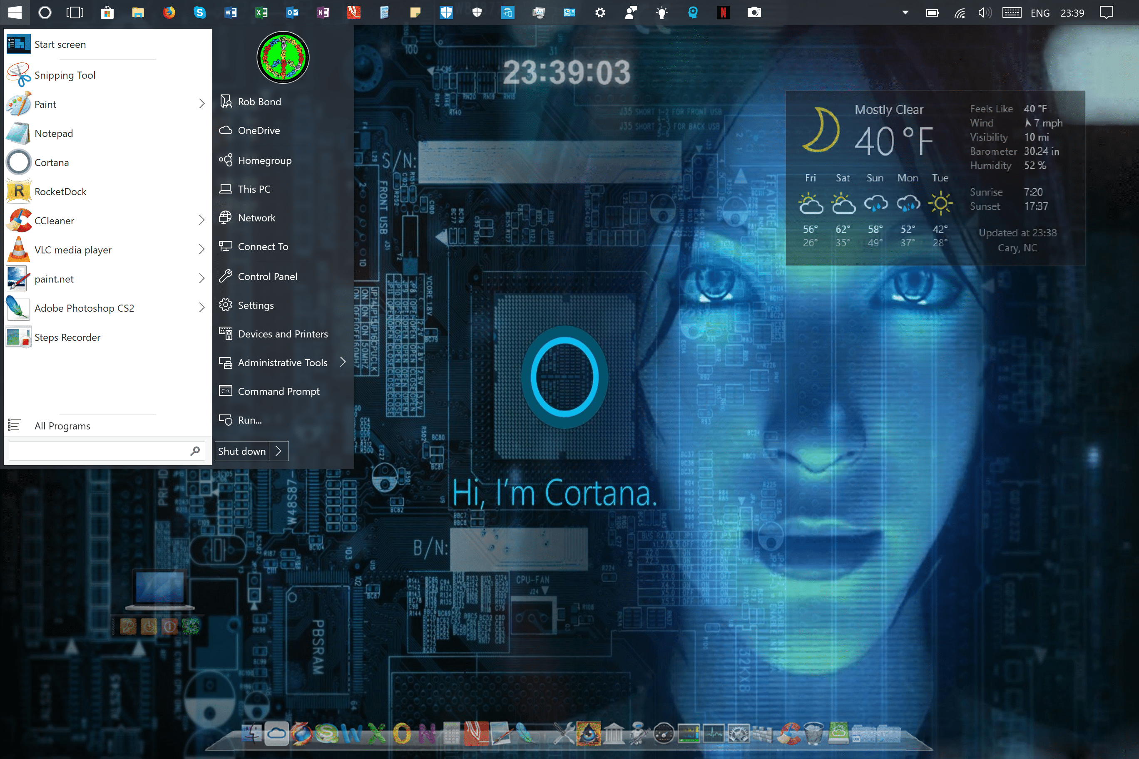Viewport: 1139px width, 759px height.
Task: Open Sticky Notes from the taskbar
Action: pos(415,12)
